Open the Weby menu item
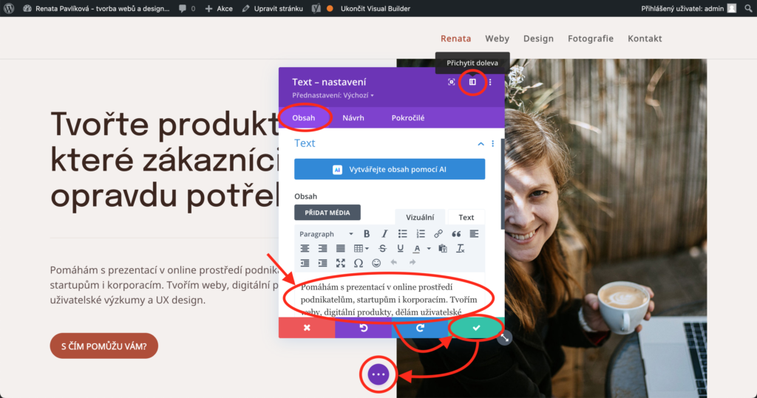The height and width of the screenshot is (398, 757). pos(497,38)
